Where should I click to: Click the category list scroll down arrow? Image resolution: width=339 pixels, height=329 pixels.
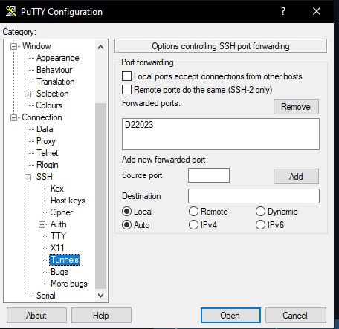100,295
